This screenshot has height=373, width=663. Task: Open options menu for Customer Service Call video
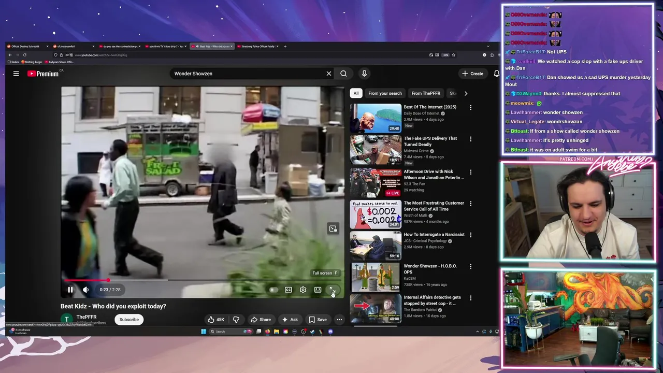(470, 203)
